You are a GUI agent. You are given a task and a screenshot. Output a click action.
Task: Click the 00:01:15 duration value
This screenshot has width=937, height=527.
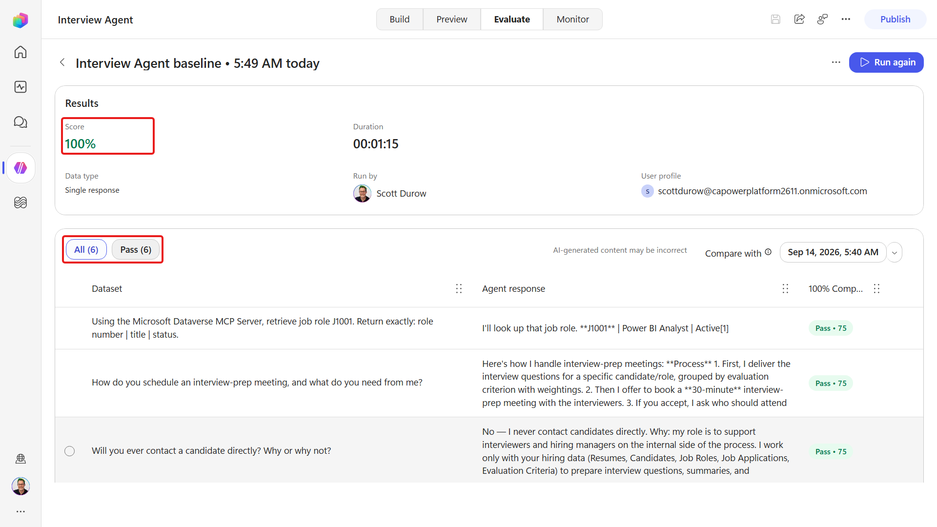[x=376, y=144]
